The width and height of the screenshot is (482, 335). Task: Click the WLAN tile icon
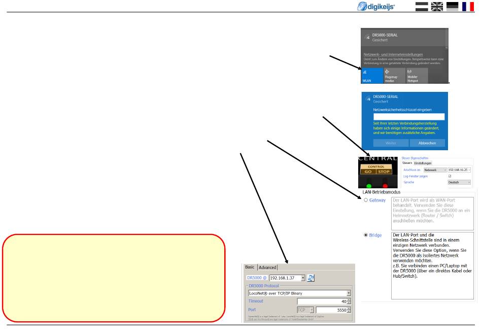372,75
